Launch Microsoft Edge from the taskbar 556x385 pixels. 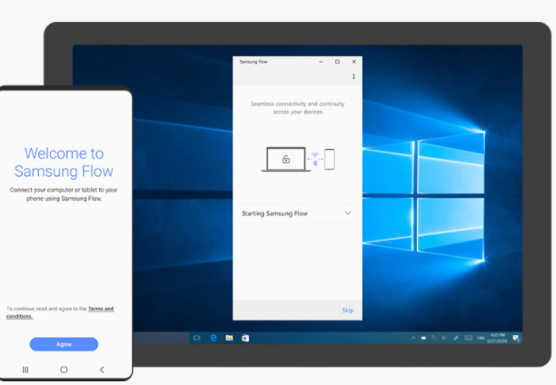tap(213, 338)
